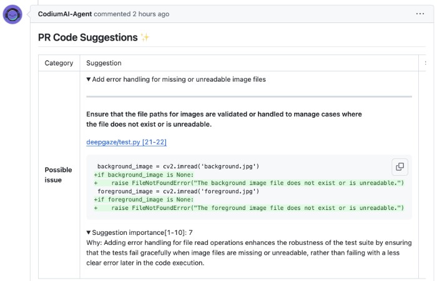Click the foreground_image cv2.imread code line
Screen dimensions: 437x281
coord(178,191)
